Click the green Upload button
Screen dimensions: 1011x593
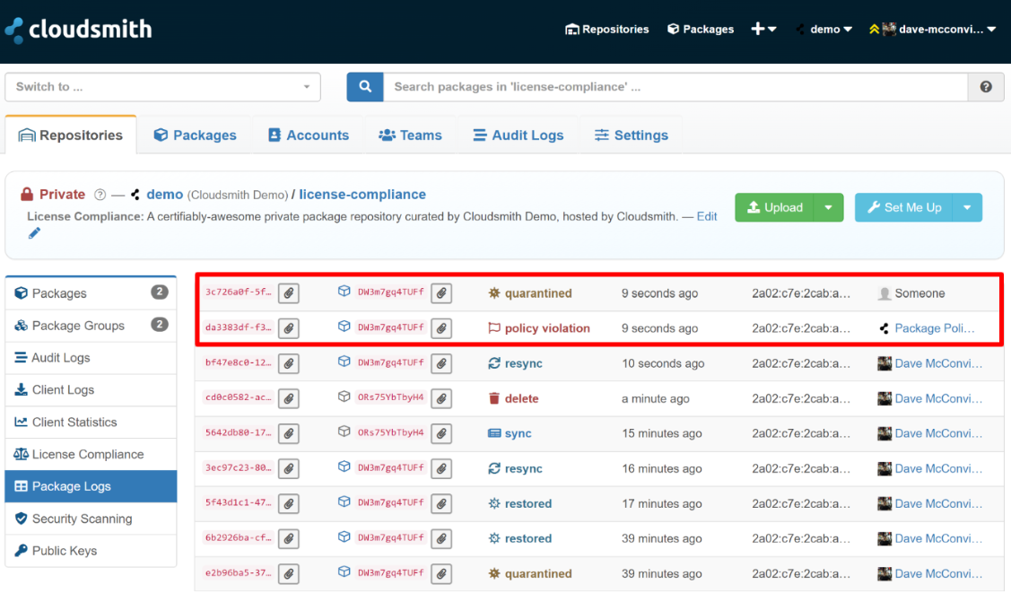[x=774, y=207]
